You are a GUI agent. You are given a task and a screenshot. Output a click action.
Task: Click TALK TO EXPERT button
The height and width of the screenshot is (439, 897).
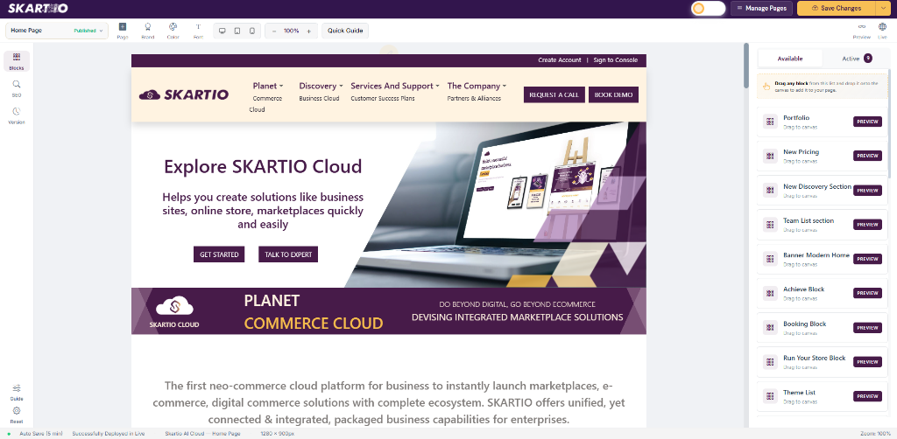point(288,254)
